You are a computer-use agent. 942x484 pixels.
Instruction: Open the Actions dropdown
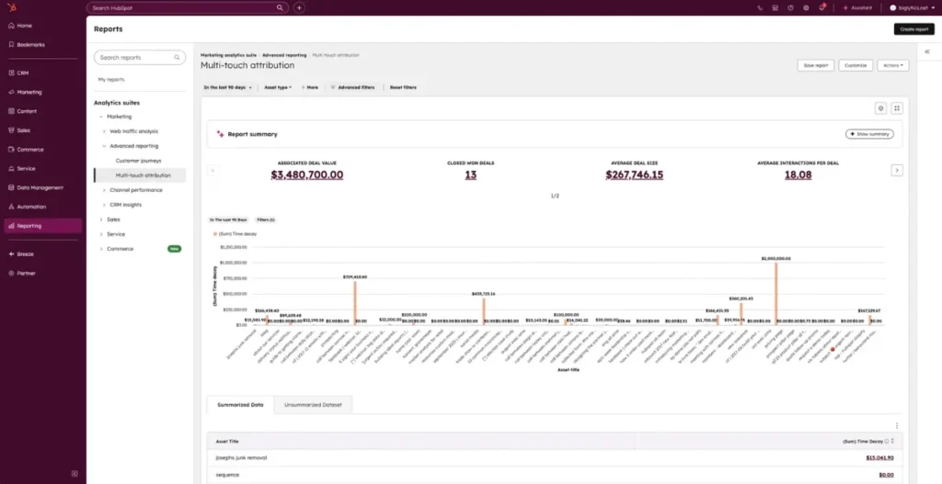tap(892, 65)
